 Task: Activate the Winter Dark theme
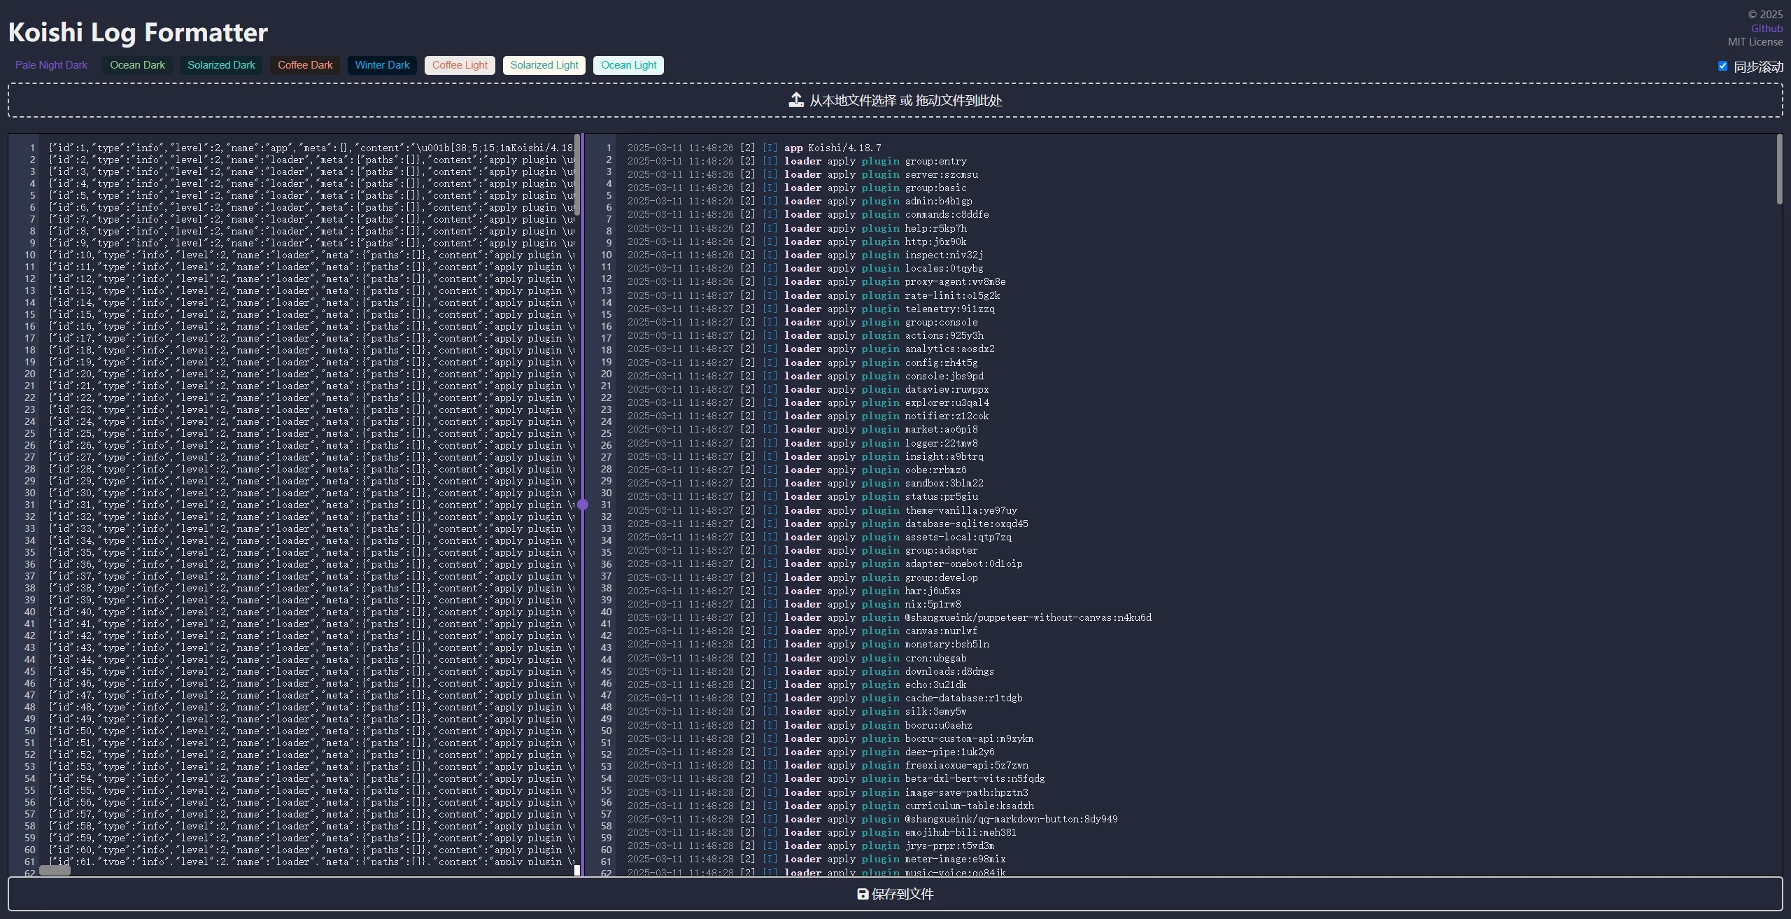(382, 65)
